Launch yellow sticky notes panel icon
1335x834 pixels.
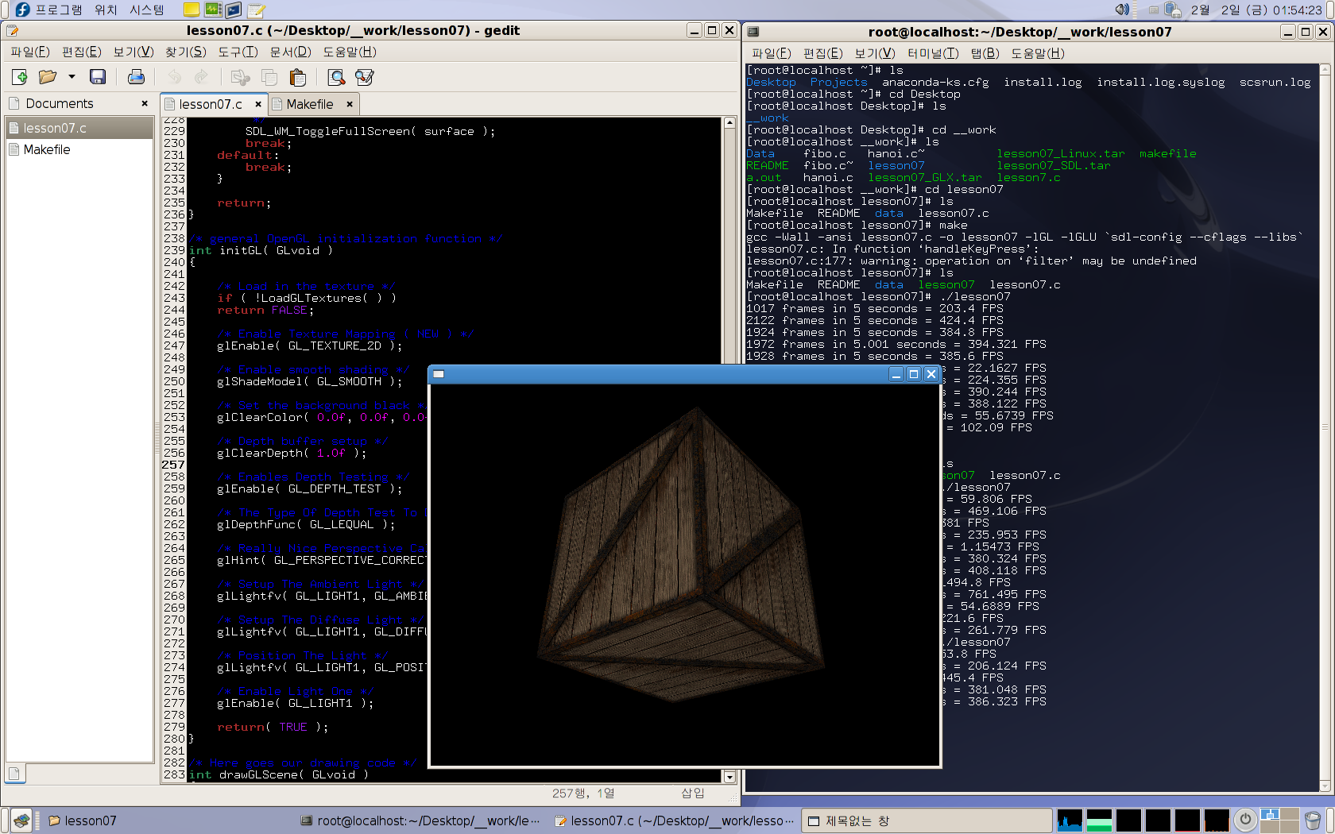pyautogui.click(x=192, y=10)
